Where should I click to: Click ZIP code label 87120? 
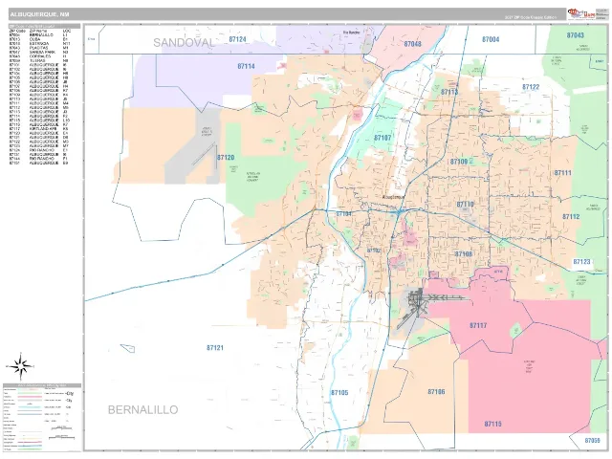pyautogui.click(x=226, y=158)
